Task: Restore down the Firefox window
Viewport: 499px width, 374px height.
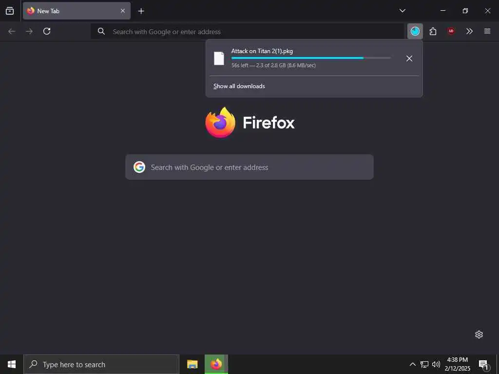Action: (x=465, y=11)
